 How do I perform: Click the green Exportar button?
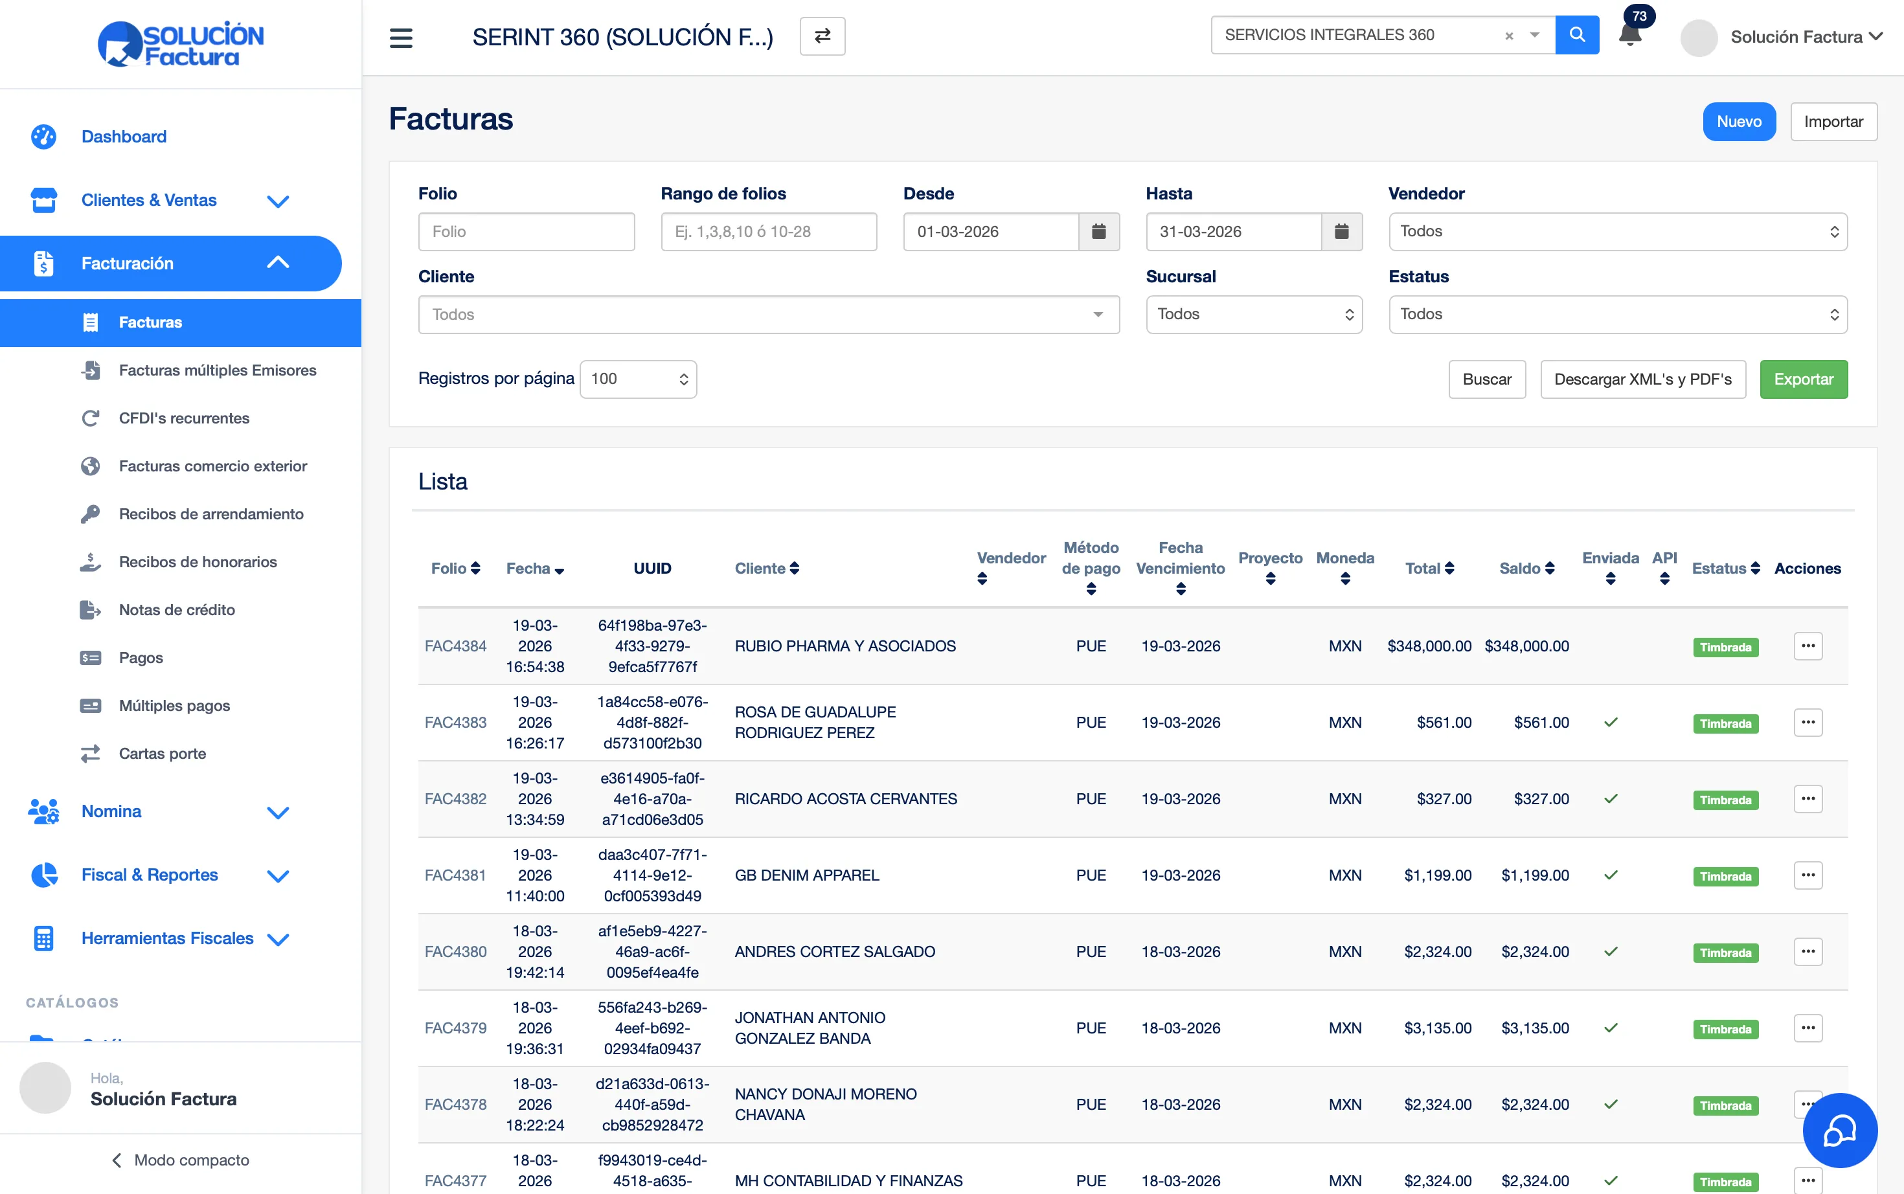click(x=1803, y=379)
